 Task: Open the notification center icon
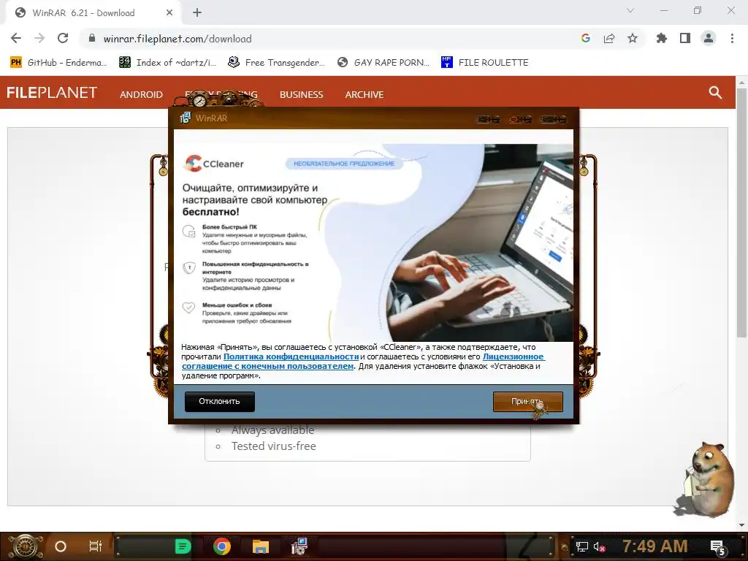tap(718, 548)
